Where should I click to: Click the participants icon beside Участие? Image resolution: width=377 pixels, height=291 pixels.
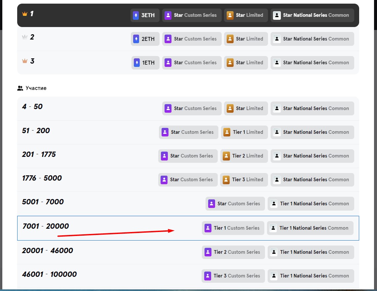20,88
